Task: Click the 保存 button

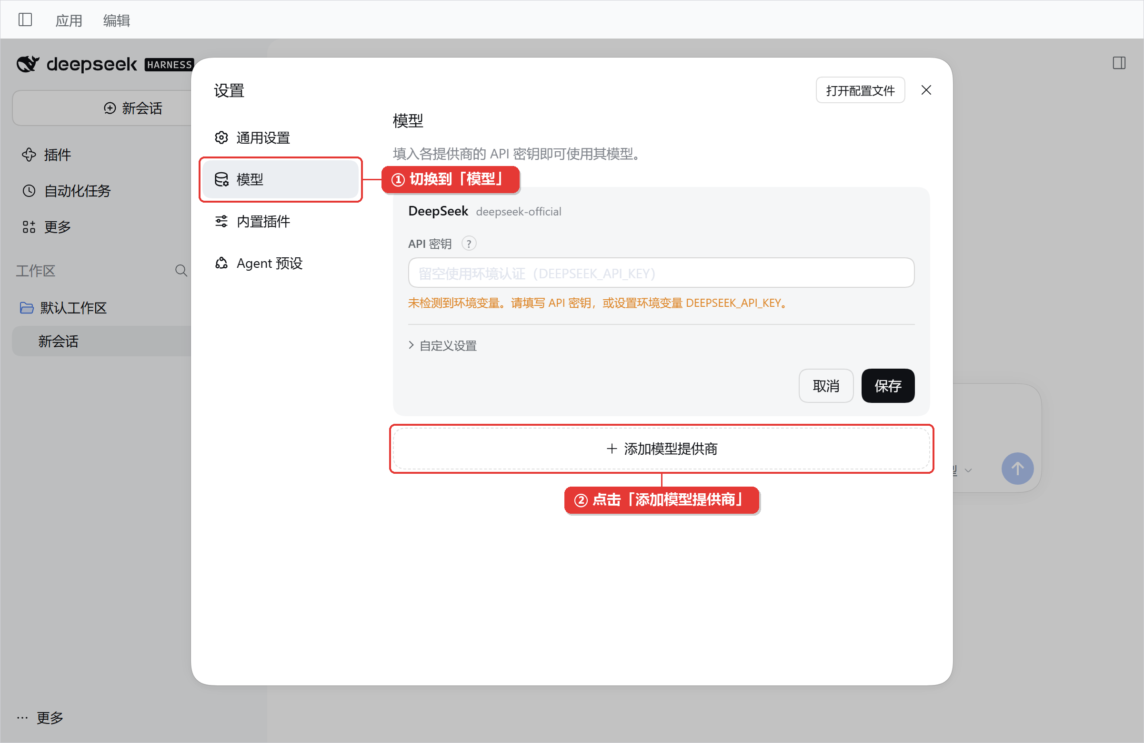Action: (x=887, y=386)
